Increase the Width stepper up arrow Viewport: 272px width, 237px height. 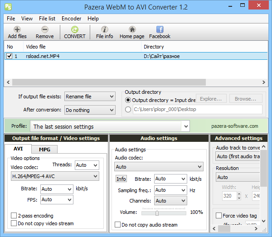239,194
